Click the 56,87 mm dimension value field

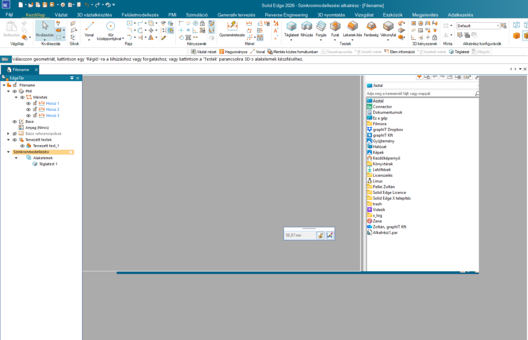(x=299, y=235)
